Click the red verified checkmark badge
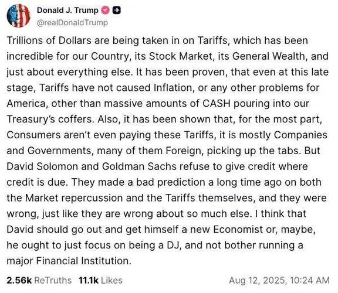This screenshot has width=338, height=293. pyautogui.click(x=106, y=10)
